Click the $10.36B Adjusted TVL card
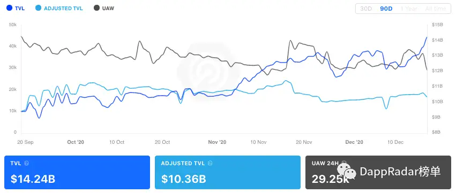 (228, 172)
